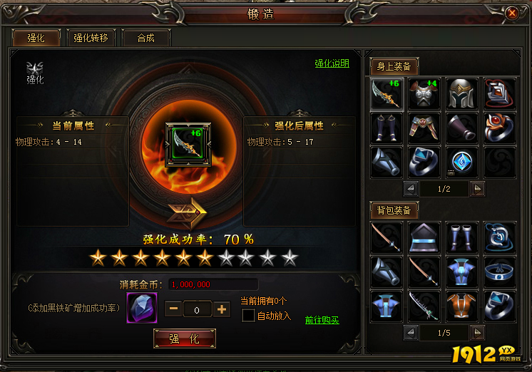This screenshot has width=532, height=372.
Task: Open the 合成 synthesis tab
Action: point(146,38)
